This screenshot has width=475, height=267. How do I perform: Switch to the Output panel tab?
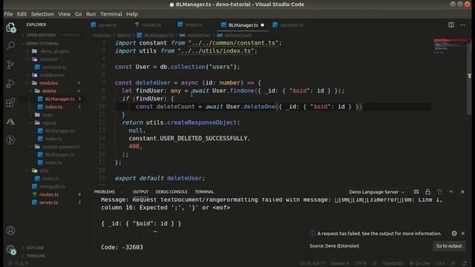tap(140, 192)
